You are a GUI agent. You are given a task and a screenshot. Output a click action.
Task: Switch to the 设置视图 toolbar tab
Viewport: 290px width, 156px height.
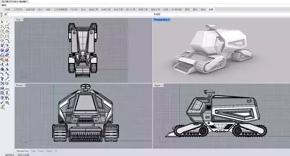[30, 9]
